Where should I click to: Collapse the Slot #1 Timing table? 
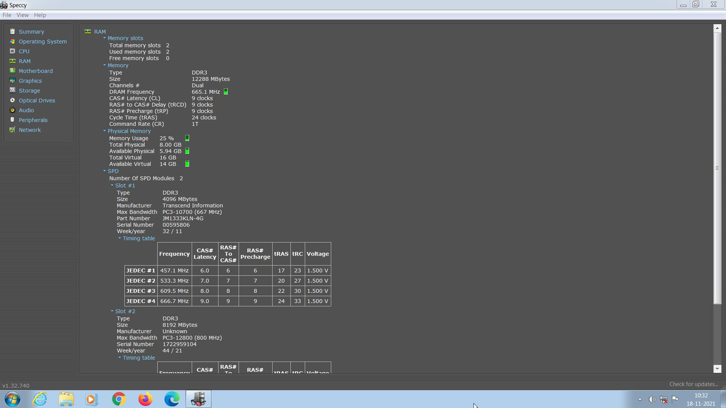pyautogui.click(x=120, y=239)
